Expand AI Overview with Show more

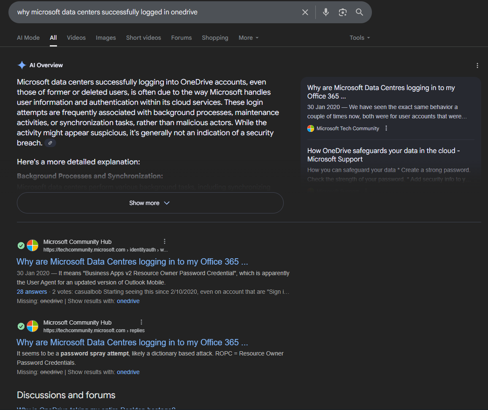[x=150, y=203]
